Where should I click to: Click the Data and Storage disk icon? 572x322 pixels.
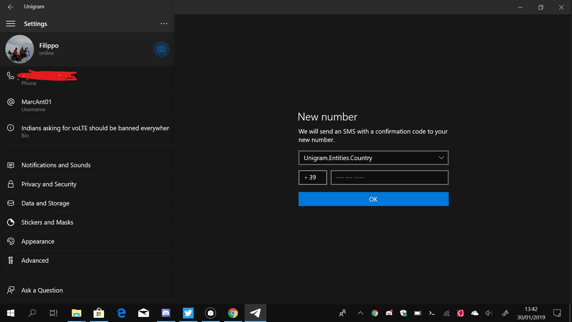pyautogui.click(x=11, y=203)
